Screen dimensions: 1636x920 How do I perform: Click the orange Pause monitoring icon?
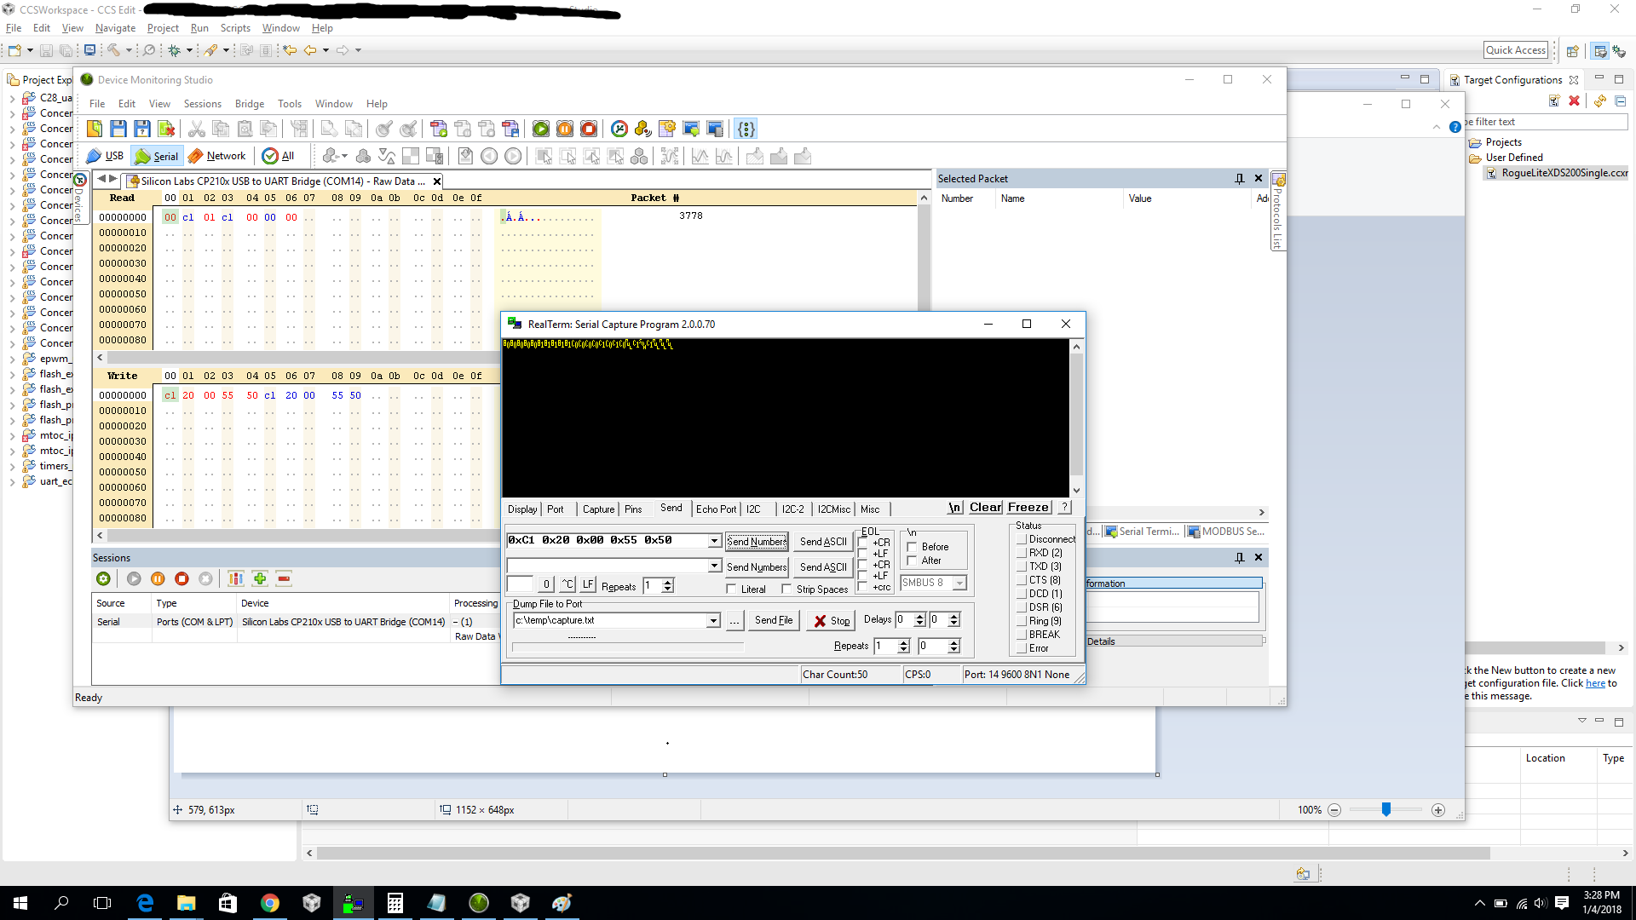tap(565, 129)
